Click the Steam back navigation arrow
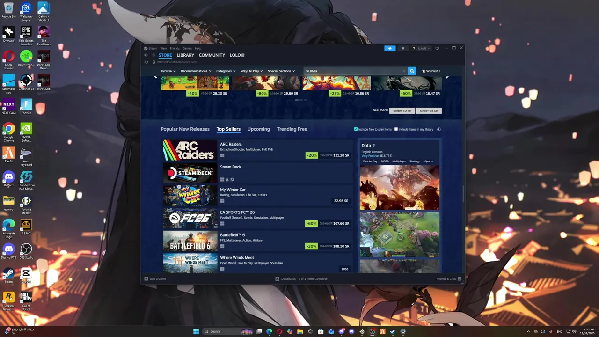599x337 pixels. point(146,55)
